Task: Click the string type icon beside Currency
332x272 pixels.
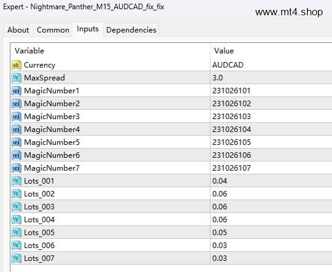Action: click(17, 65)
